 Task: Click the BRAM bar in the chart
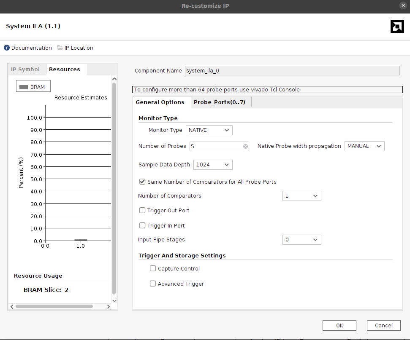[x=81, y=240]
